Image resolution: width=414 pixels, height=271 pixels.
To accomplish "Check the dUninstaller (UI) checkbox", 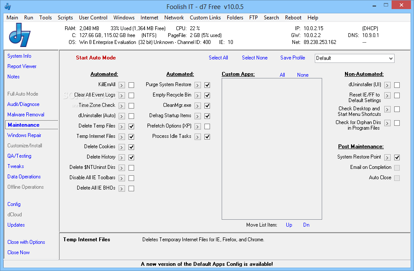I will 397,85.
